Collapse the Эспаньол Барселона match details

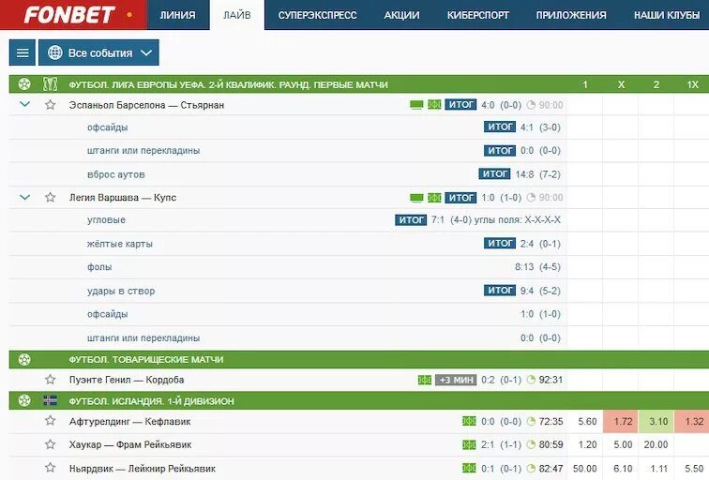point(25,104)
